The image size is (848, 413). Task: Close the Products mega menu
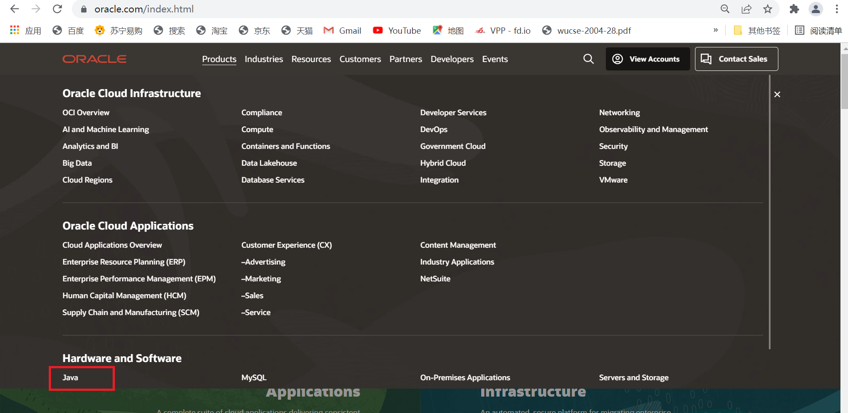(x=777, y=94)
